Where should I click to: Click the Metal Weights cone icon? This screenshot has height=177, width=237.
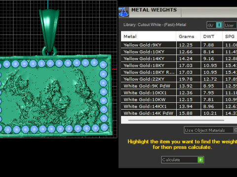pyautogui.click(x=123, y=12)
